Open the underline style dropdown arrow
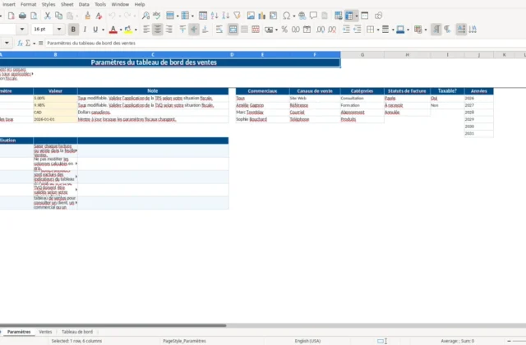The image size is (526, 345). click(103, 30)
